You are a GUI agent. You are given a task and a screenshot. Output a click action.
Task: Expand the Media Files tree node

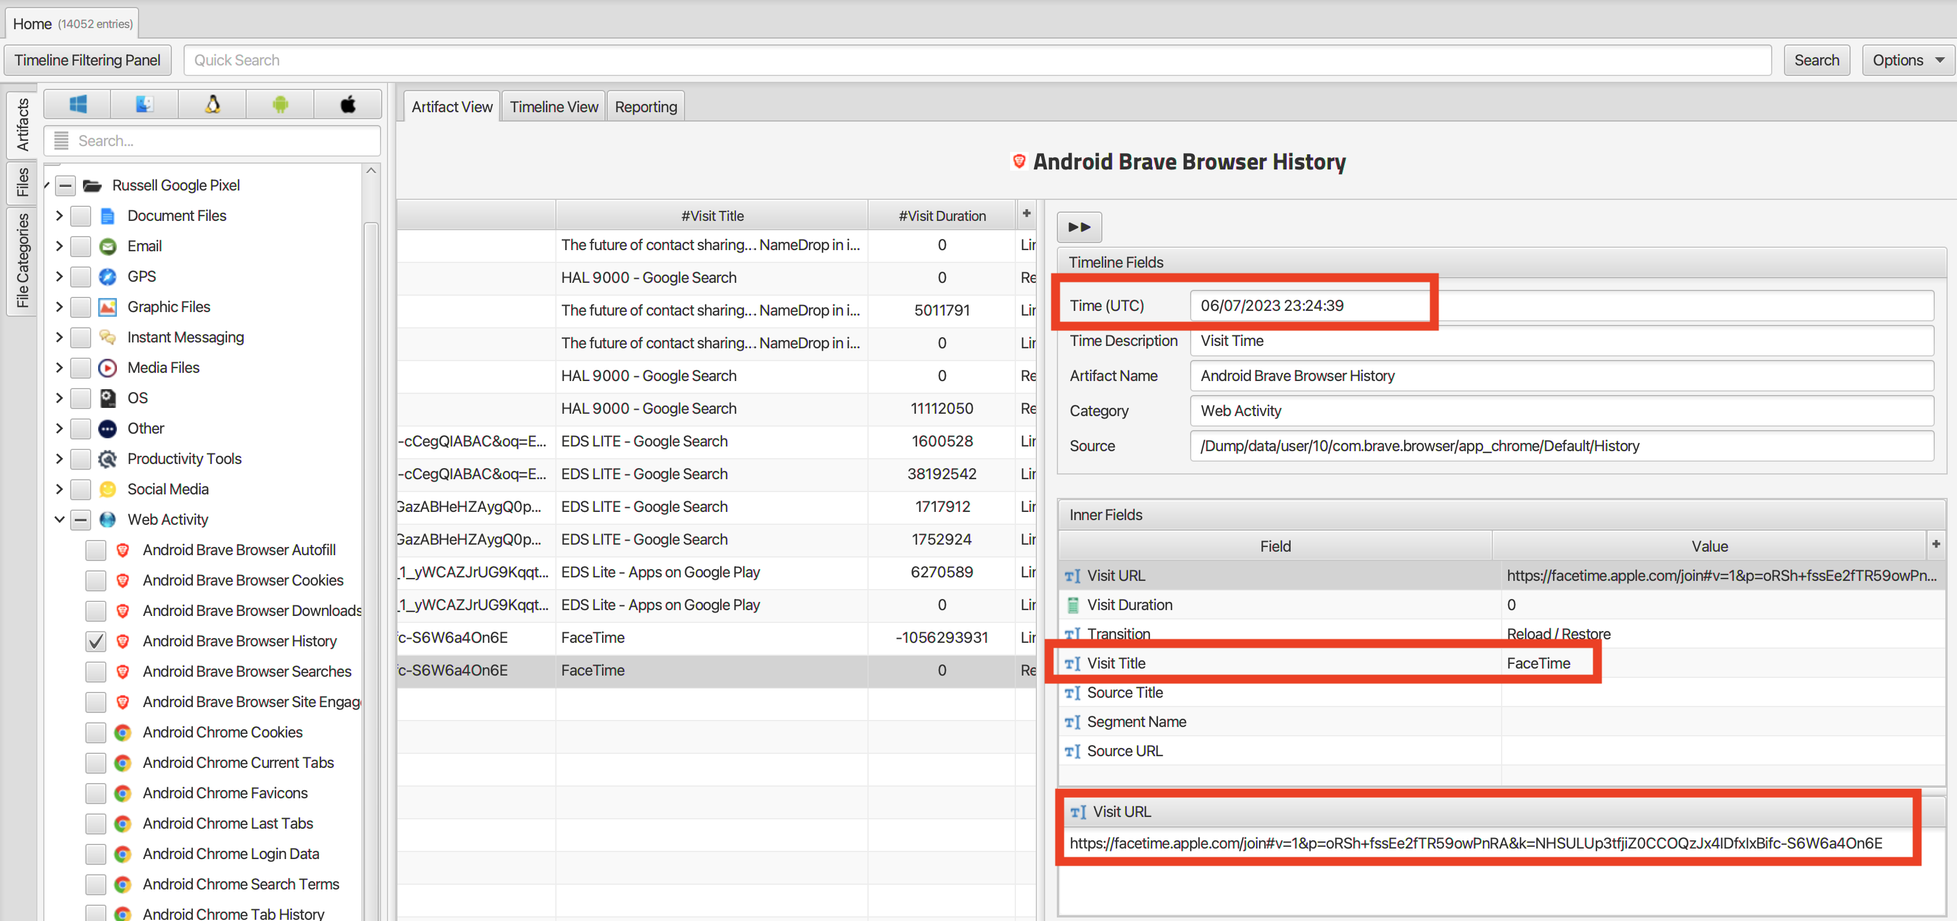click(x=59, y=368)
